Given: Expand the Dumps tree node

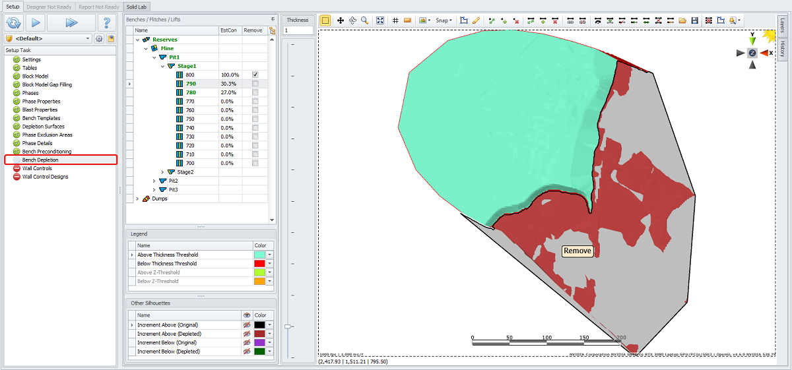Looking at the screenshot, I should pos(137,199).
